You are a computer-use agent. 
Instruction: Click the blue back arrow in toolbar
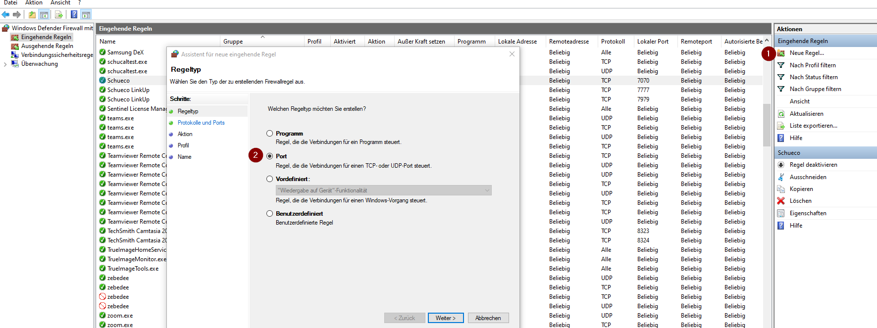[6, 14]
